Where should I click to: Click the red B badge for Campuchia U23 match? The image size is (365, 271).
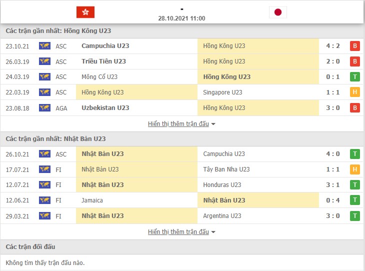[355, 46]
